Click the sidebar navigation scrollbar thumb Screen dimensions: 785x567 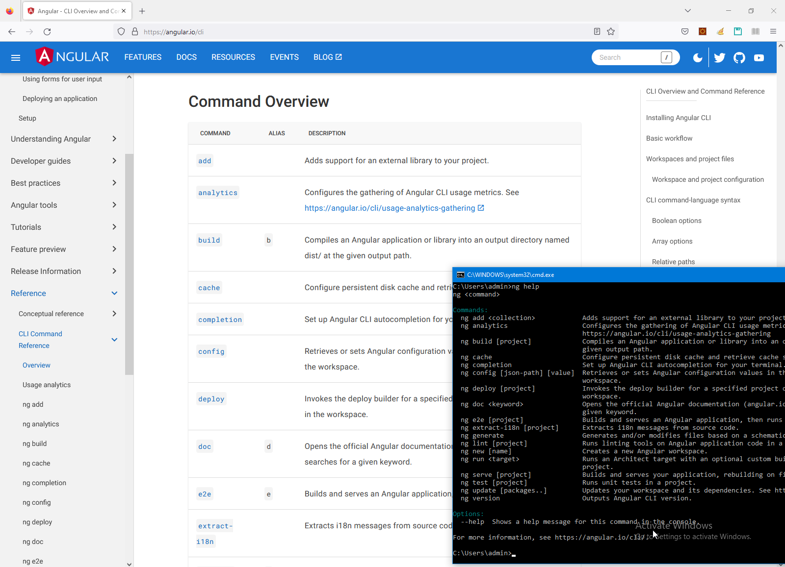pyautogui.click(x=129, y=264)
